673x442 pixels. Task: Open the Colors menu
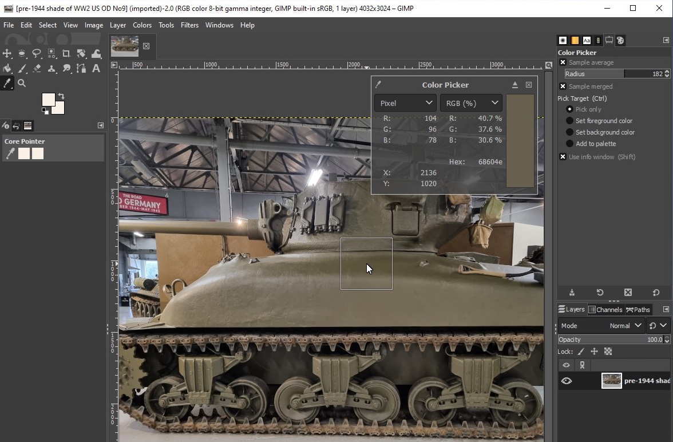point(142,25)
